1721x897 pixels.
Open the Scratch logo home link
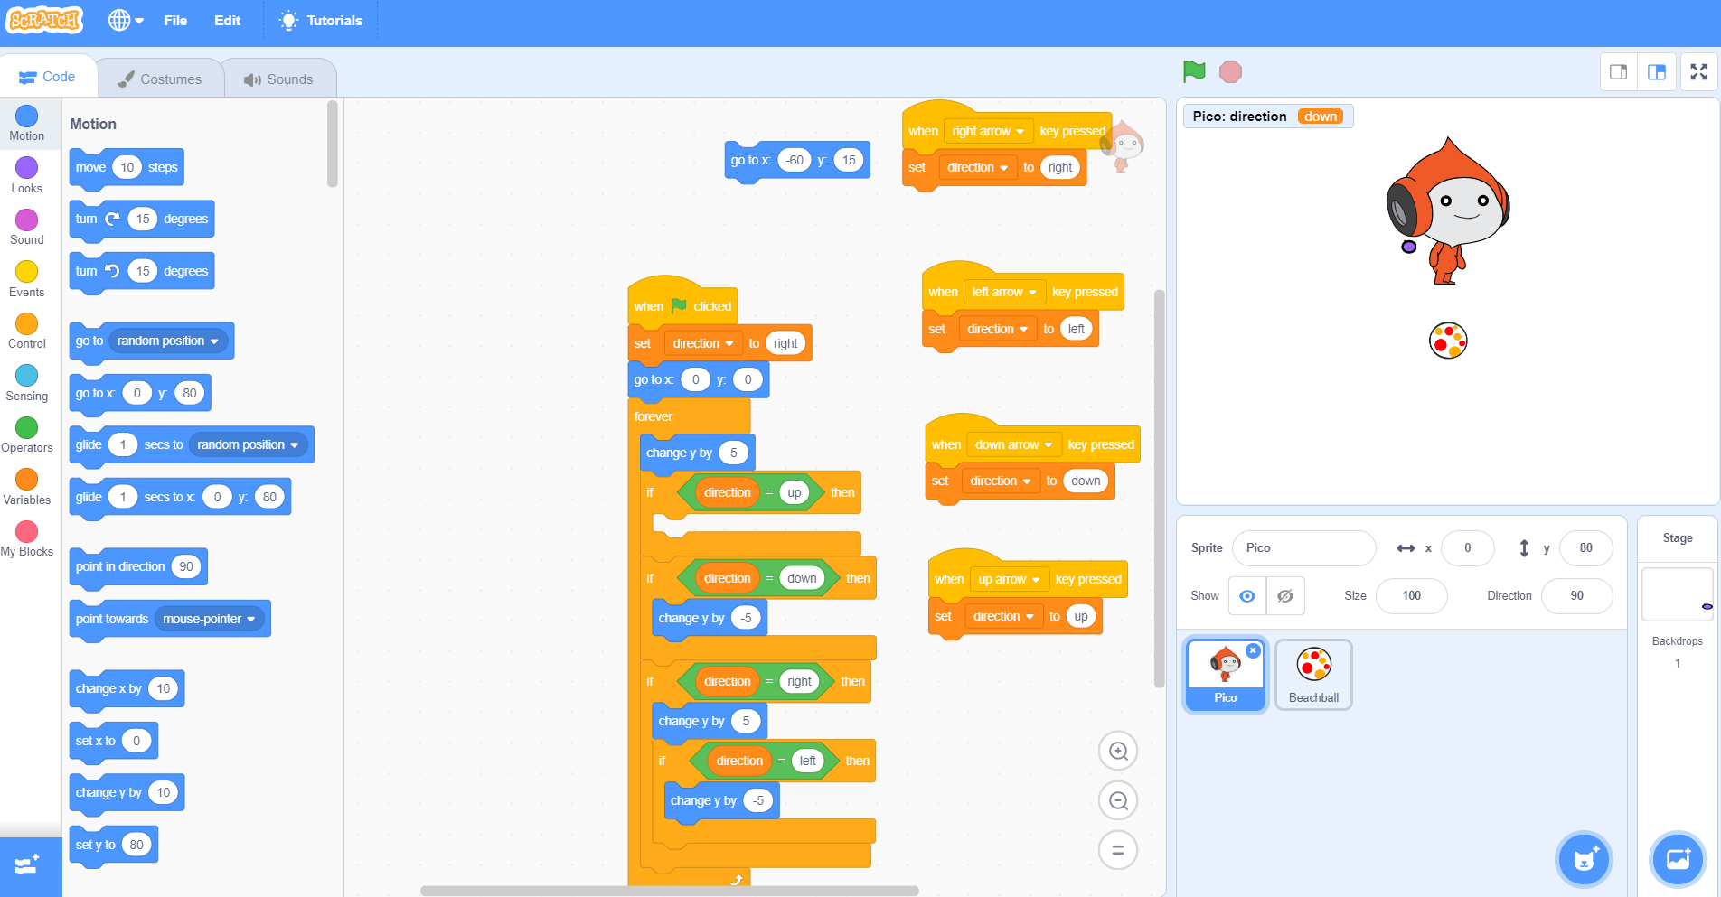44,20
